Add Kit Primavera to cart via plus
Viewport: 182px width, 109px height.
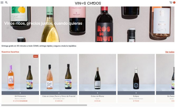20,93
